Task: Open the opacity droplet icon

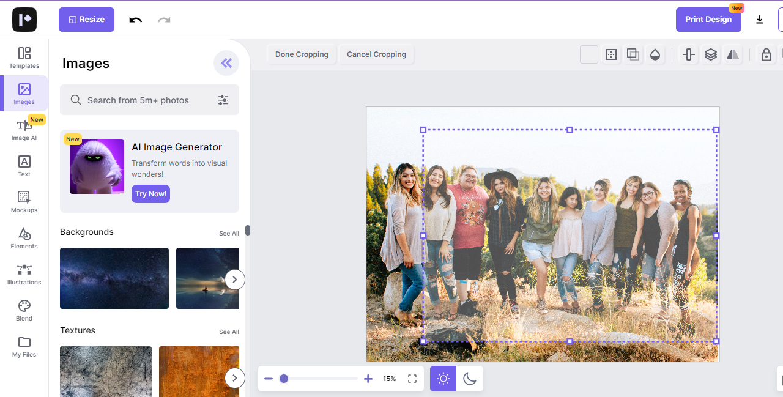Action: click(x=655, y=54)
